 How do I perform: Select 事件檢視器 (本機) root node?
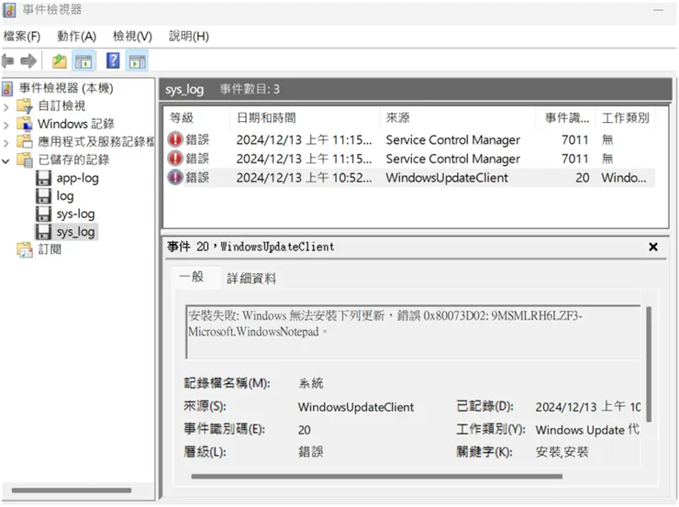coord(66,88)
